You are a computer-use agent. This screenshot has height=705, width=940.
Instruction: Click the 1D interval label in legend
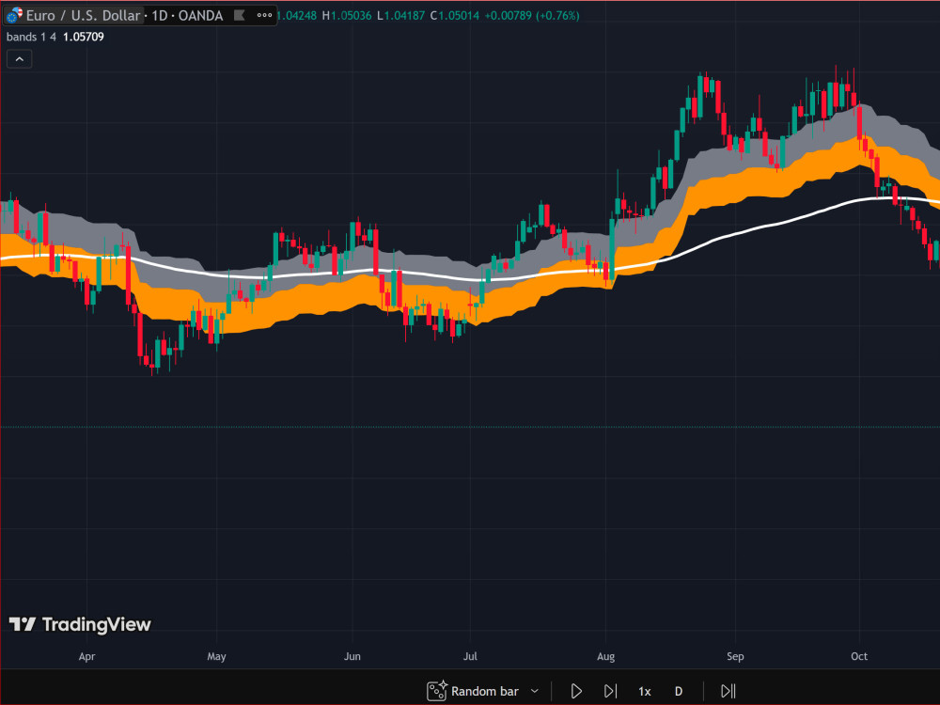(160, 16)
